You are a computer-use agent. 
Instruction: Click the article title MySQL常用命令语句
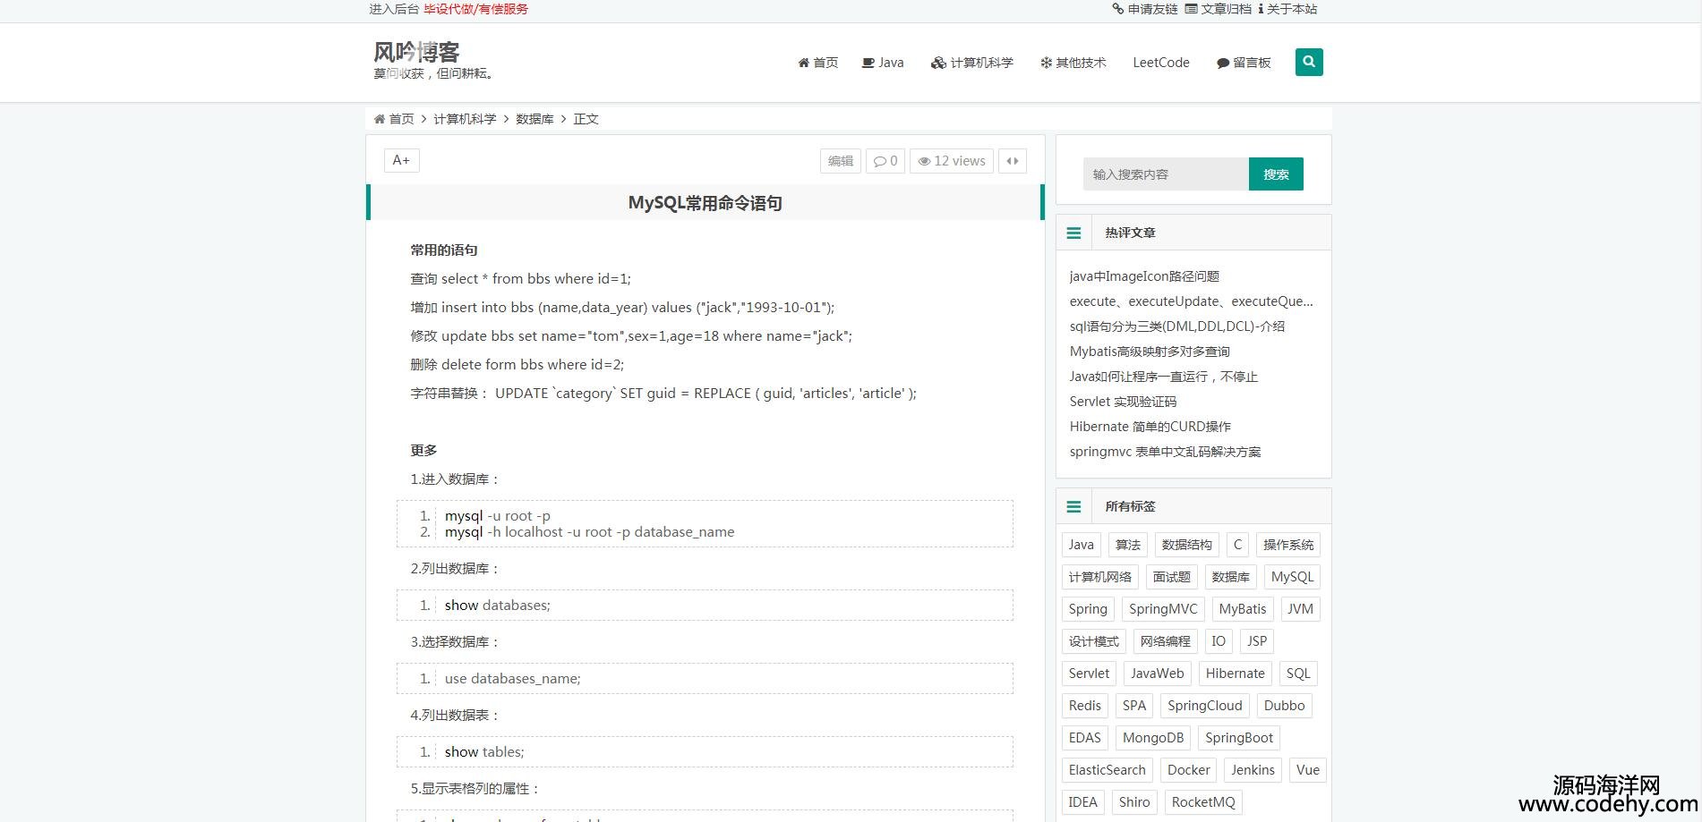point(706,203)
